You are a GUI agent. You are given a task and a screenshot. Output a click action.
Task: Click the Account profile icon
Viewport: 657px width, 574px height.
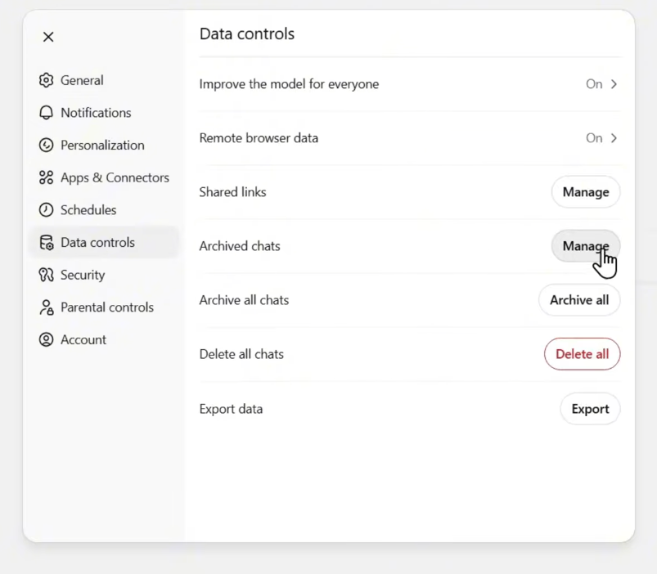47,340
